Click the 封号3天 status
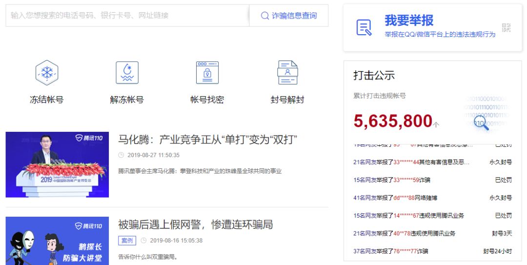Viewport: 527px width, 265px height. point(502,233)
